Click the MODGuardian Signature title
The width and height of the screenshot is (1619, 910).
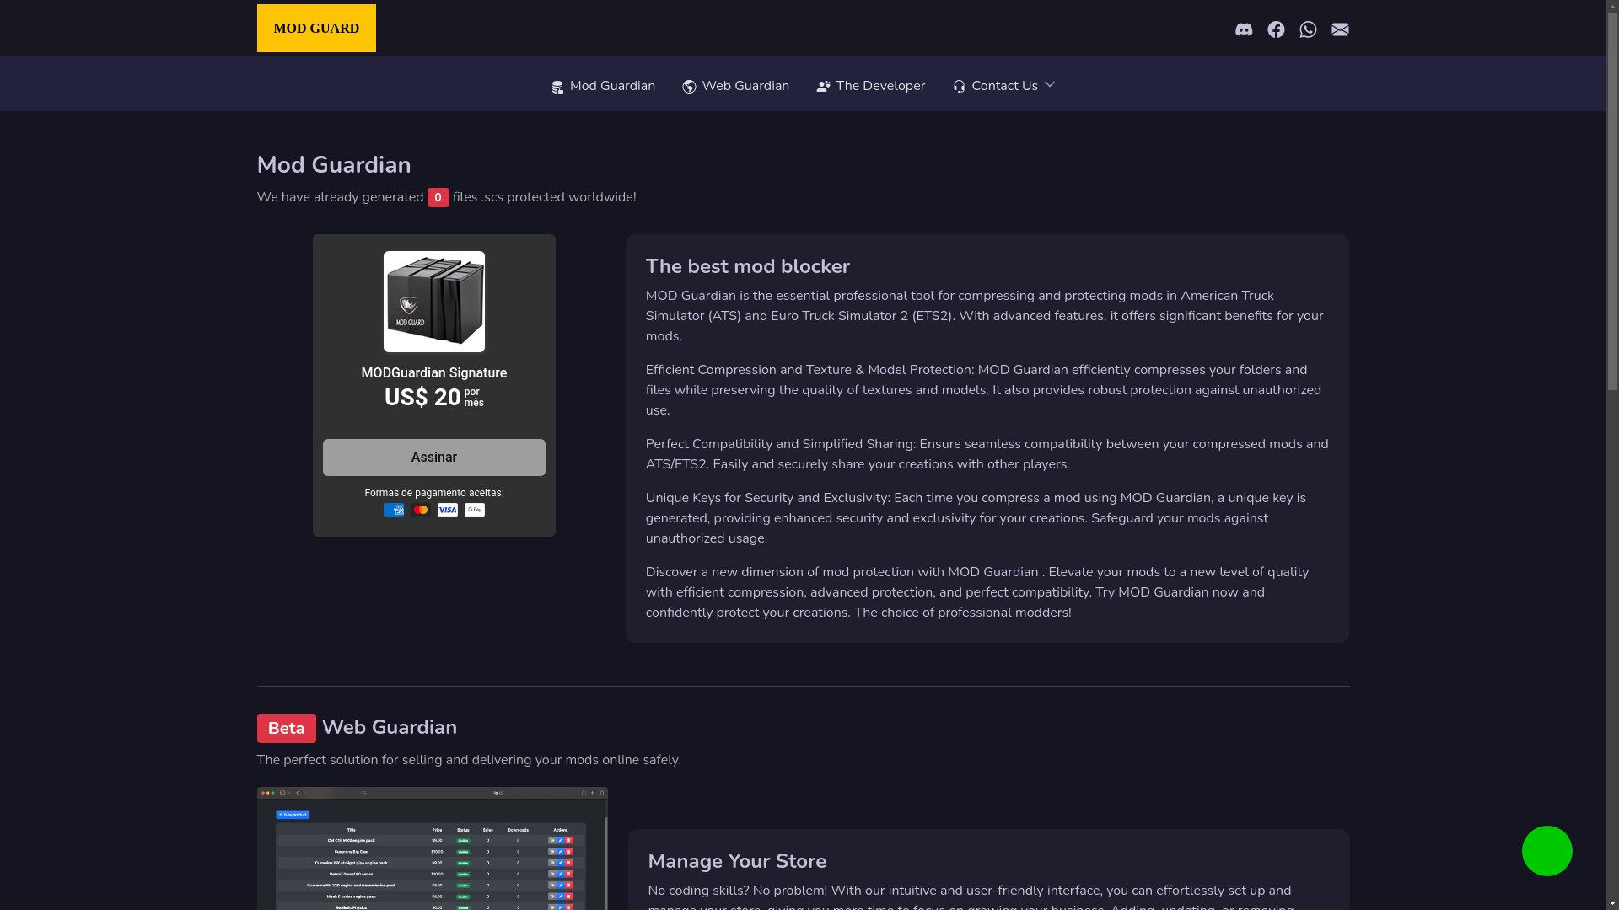[x=434, y=373]
